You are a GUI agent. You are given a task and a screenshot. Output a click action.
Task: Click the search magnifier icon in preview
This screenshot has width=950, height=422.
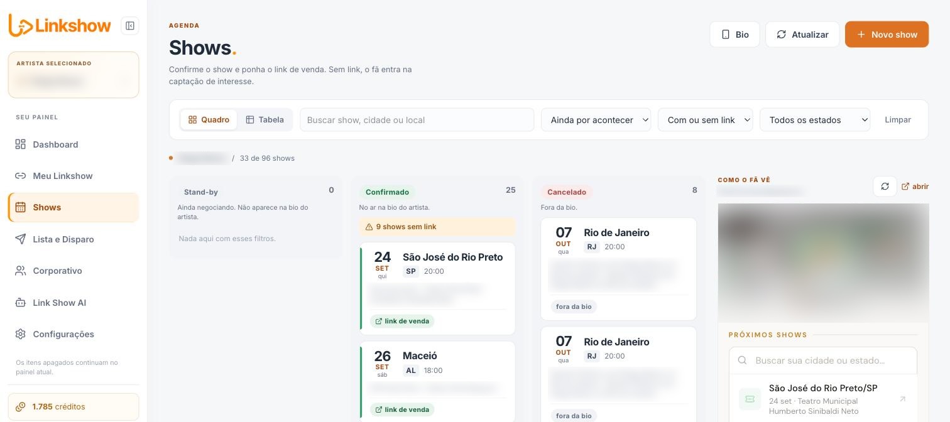pyautogui.click(x=743, y=360)
